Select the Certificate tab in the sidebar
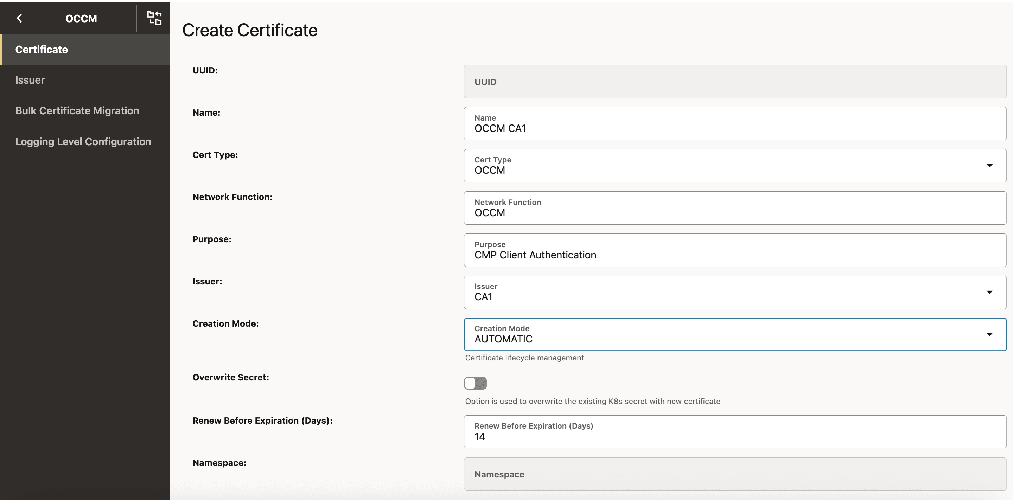Image resolution: width=1013 pixels, height=500 pixels. [41, 49]
